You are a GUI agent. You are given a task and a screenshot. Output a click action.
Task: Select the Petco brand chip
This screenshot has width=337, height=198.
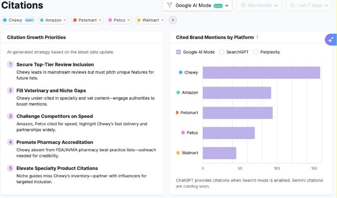pyautogui.click(x=119, y=20)
